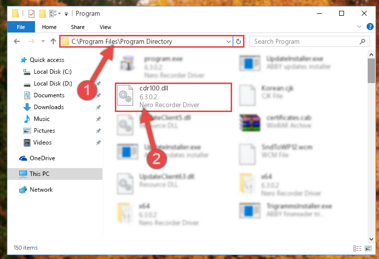The width and height of the screenshot is (379, 259).
Task: Click the folder icon in the title bar
Action: [x=15, y=13]
